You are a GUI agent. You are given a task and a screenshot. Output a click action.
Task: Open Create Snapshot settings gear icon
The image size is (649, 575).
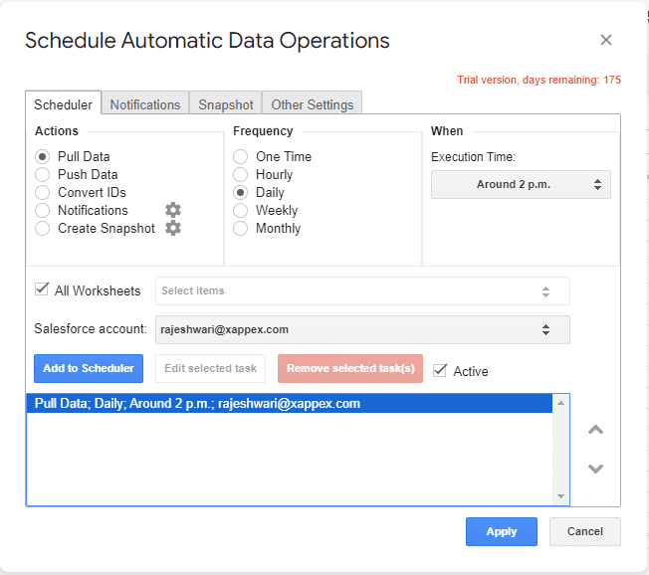click(x=173, y=228)
